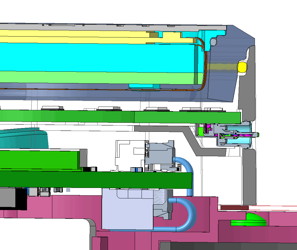Screen dimensions: 297x250
Task: Select the thin gray top cover plate
Action: pyautogui.click(x=113, y=27)
